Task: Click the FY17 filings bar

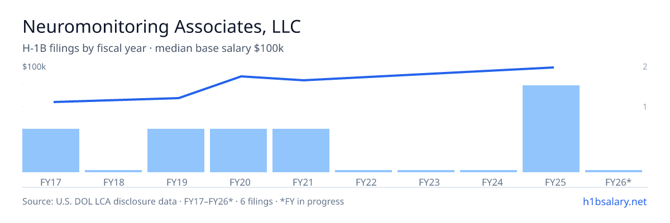Action: tap(51, 151)
